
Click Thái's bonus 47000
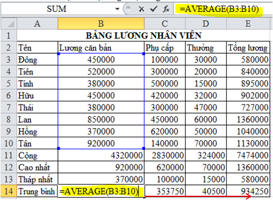pyautogui.click(x=206, y=107)
